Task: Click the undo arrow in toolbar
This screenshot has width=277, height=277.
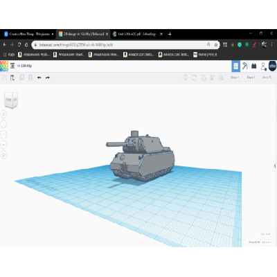Action: coord(39,78)
